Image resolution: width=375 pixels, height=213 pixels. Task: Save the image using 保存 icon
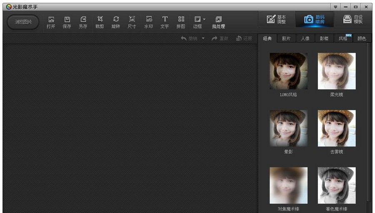point(67,23)
